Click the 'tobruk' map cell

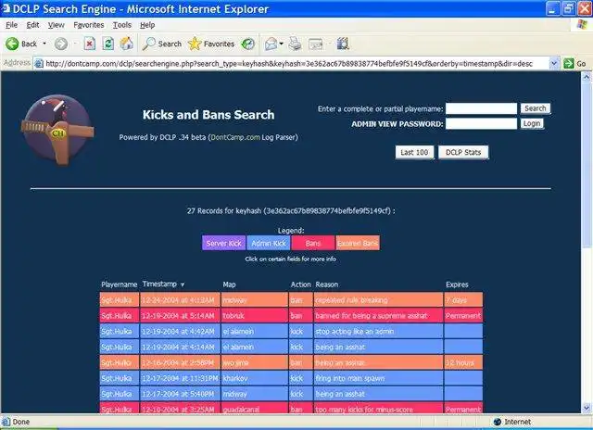(255, 315)
